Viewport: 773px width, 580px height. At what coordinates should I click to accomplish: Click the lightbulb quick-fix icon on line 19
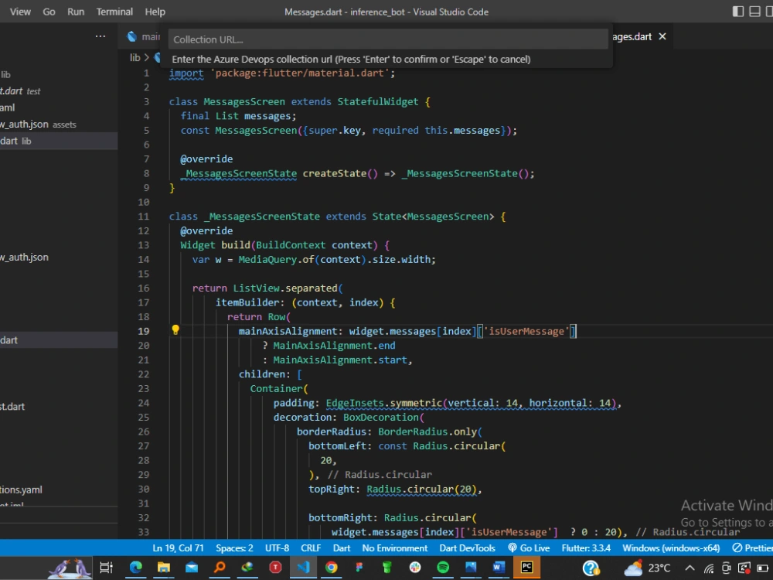click(x=175, y=330)
